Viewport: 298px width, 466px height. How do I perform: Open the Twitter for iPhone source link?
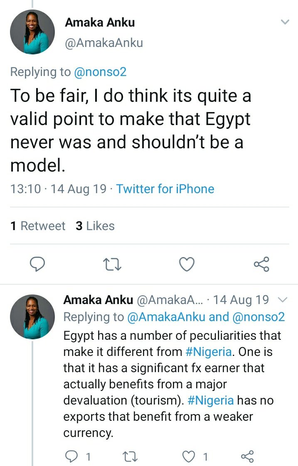(x=165, y=189)
